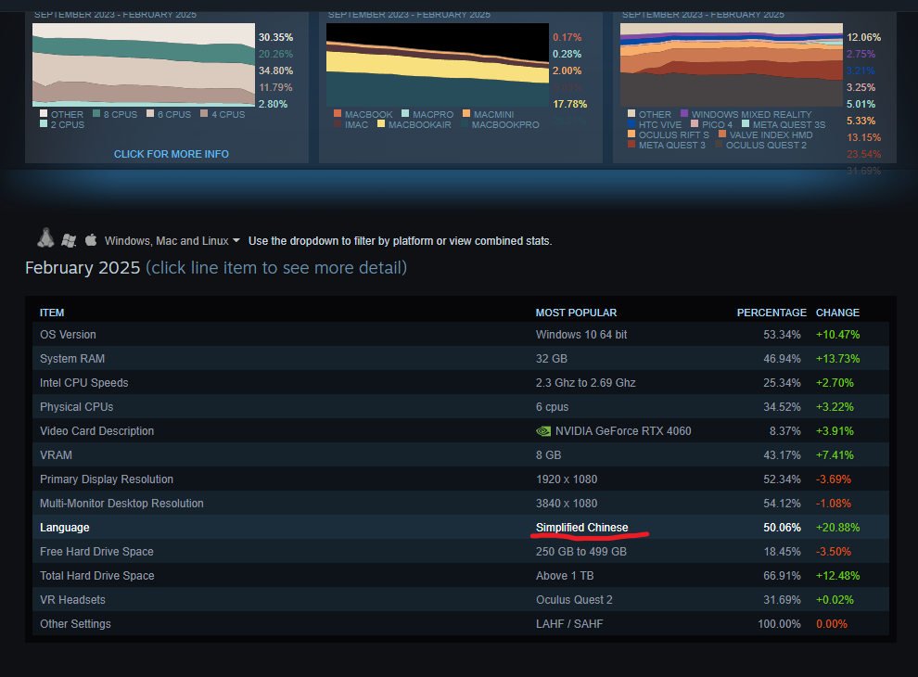This screenshot has height=677, width=918.
Task: Click the Windows logo platform icon
Action: [69, 240]
